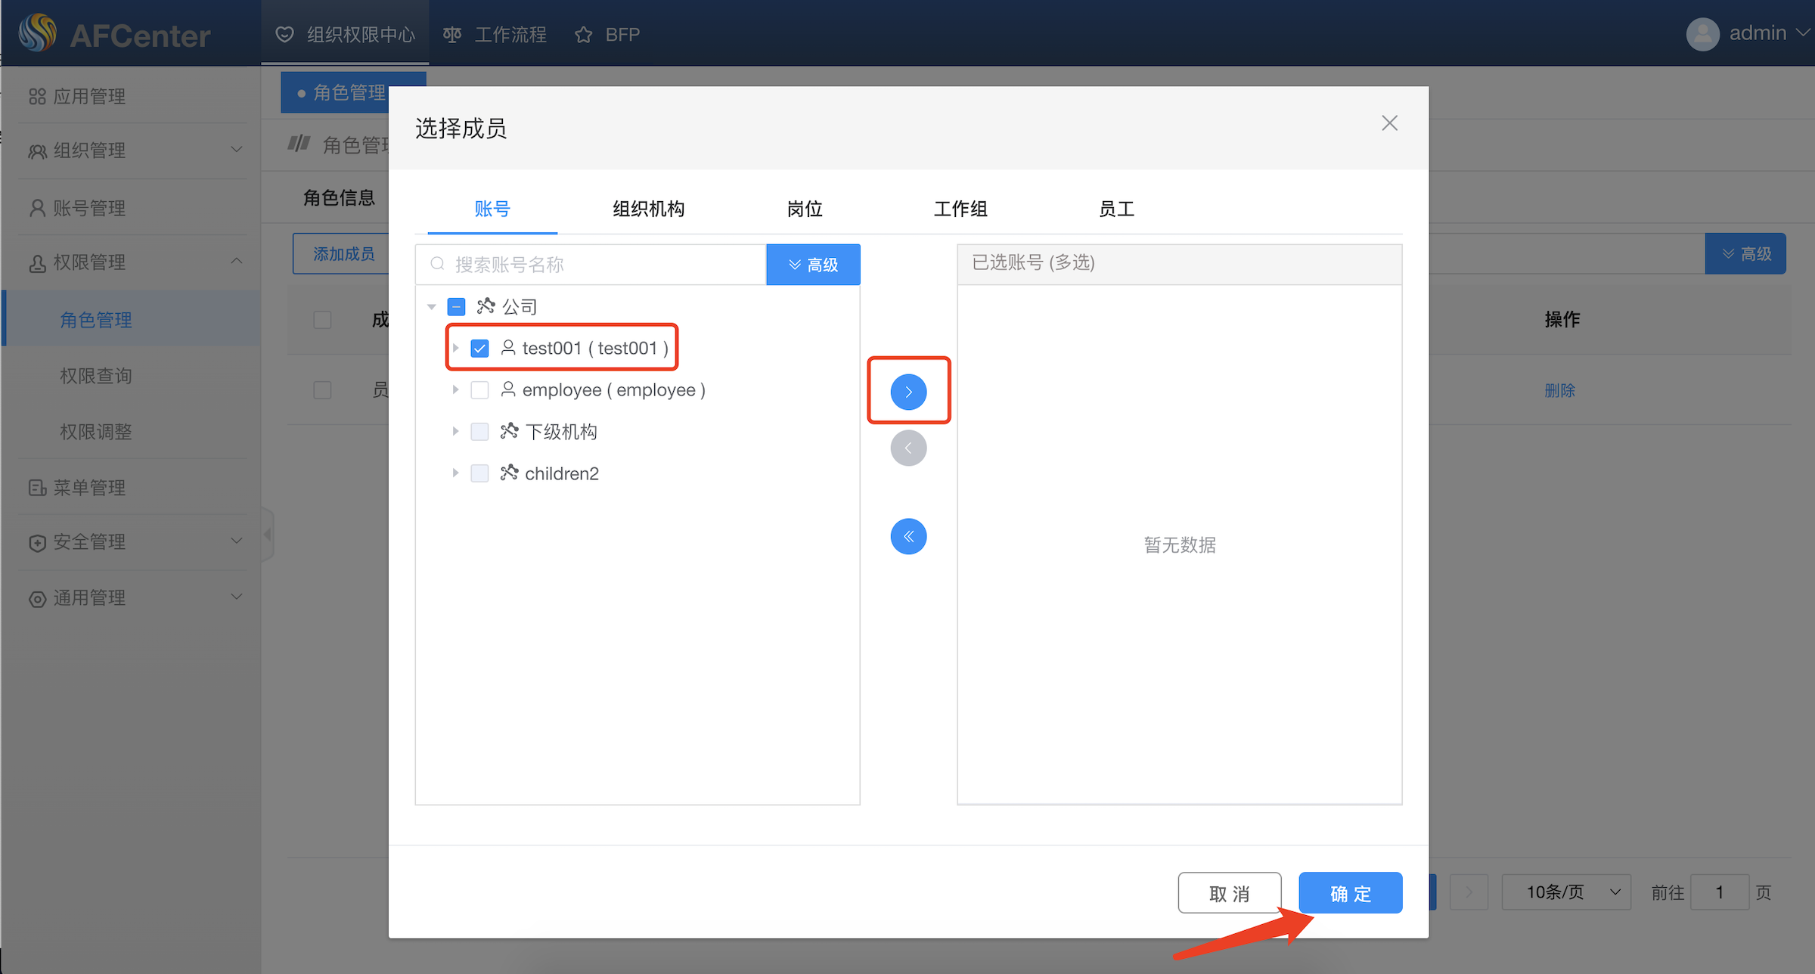Click the AFCenter logo icon
This screenshot has width=1815, height=974.
pos(38,34)
